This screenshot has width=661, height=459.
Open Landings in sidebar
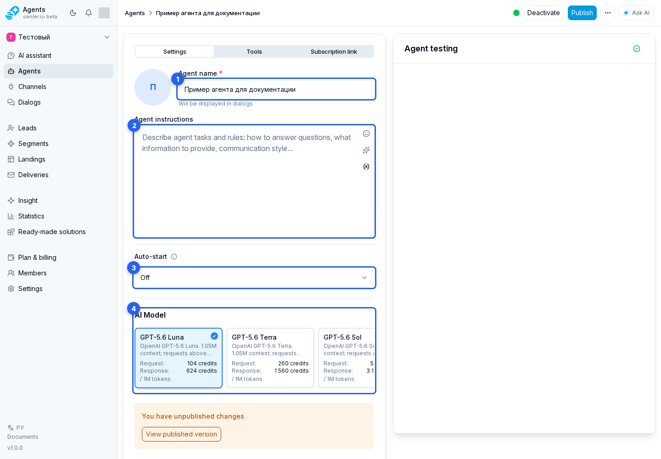click(58, 159)
